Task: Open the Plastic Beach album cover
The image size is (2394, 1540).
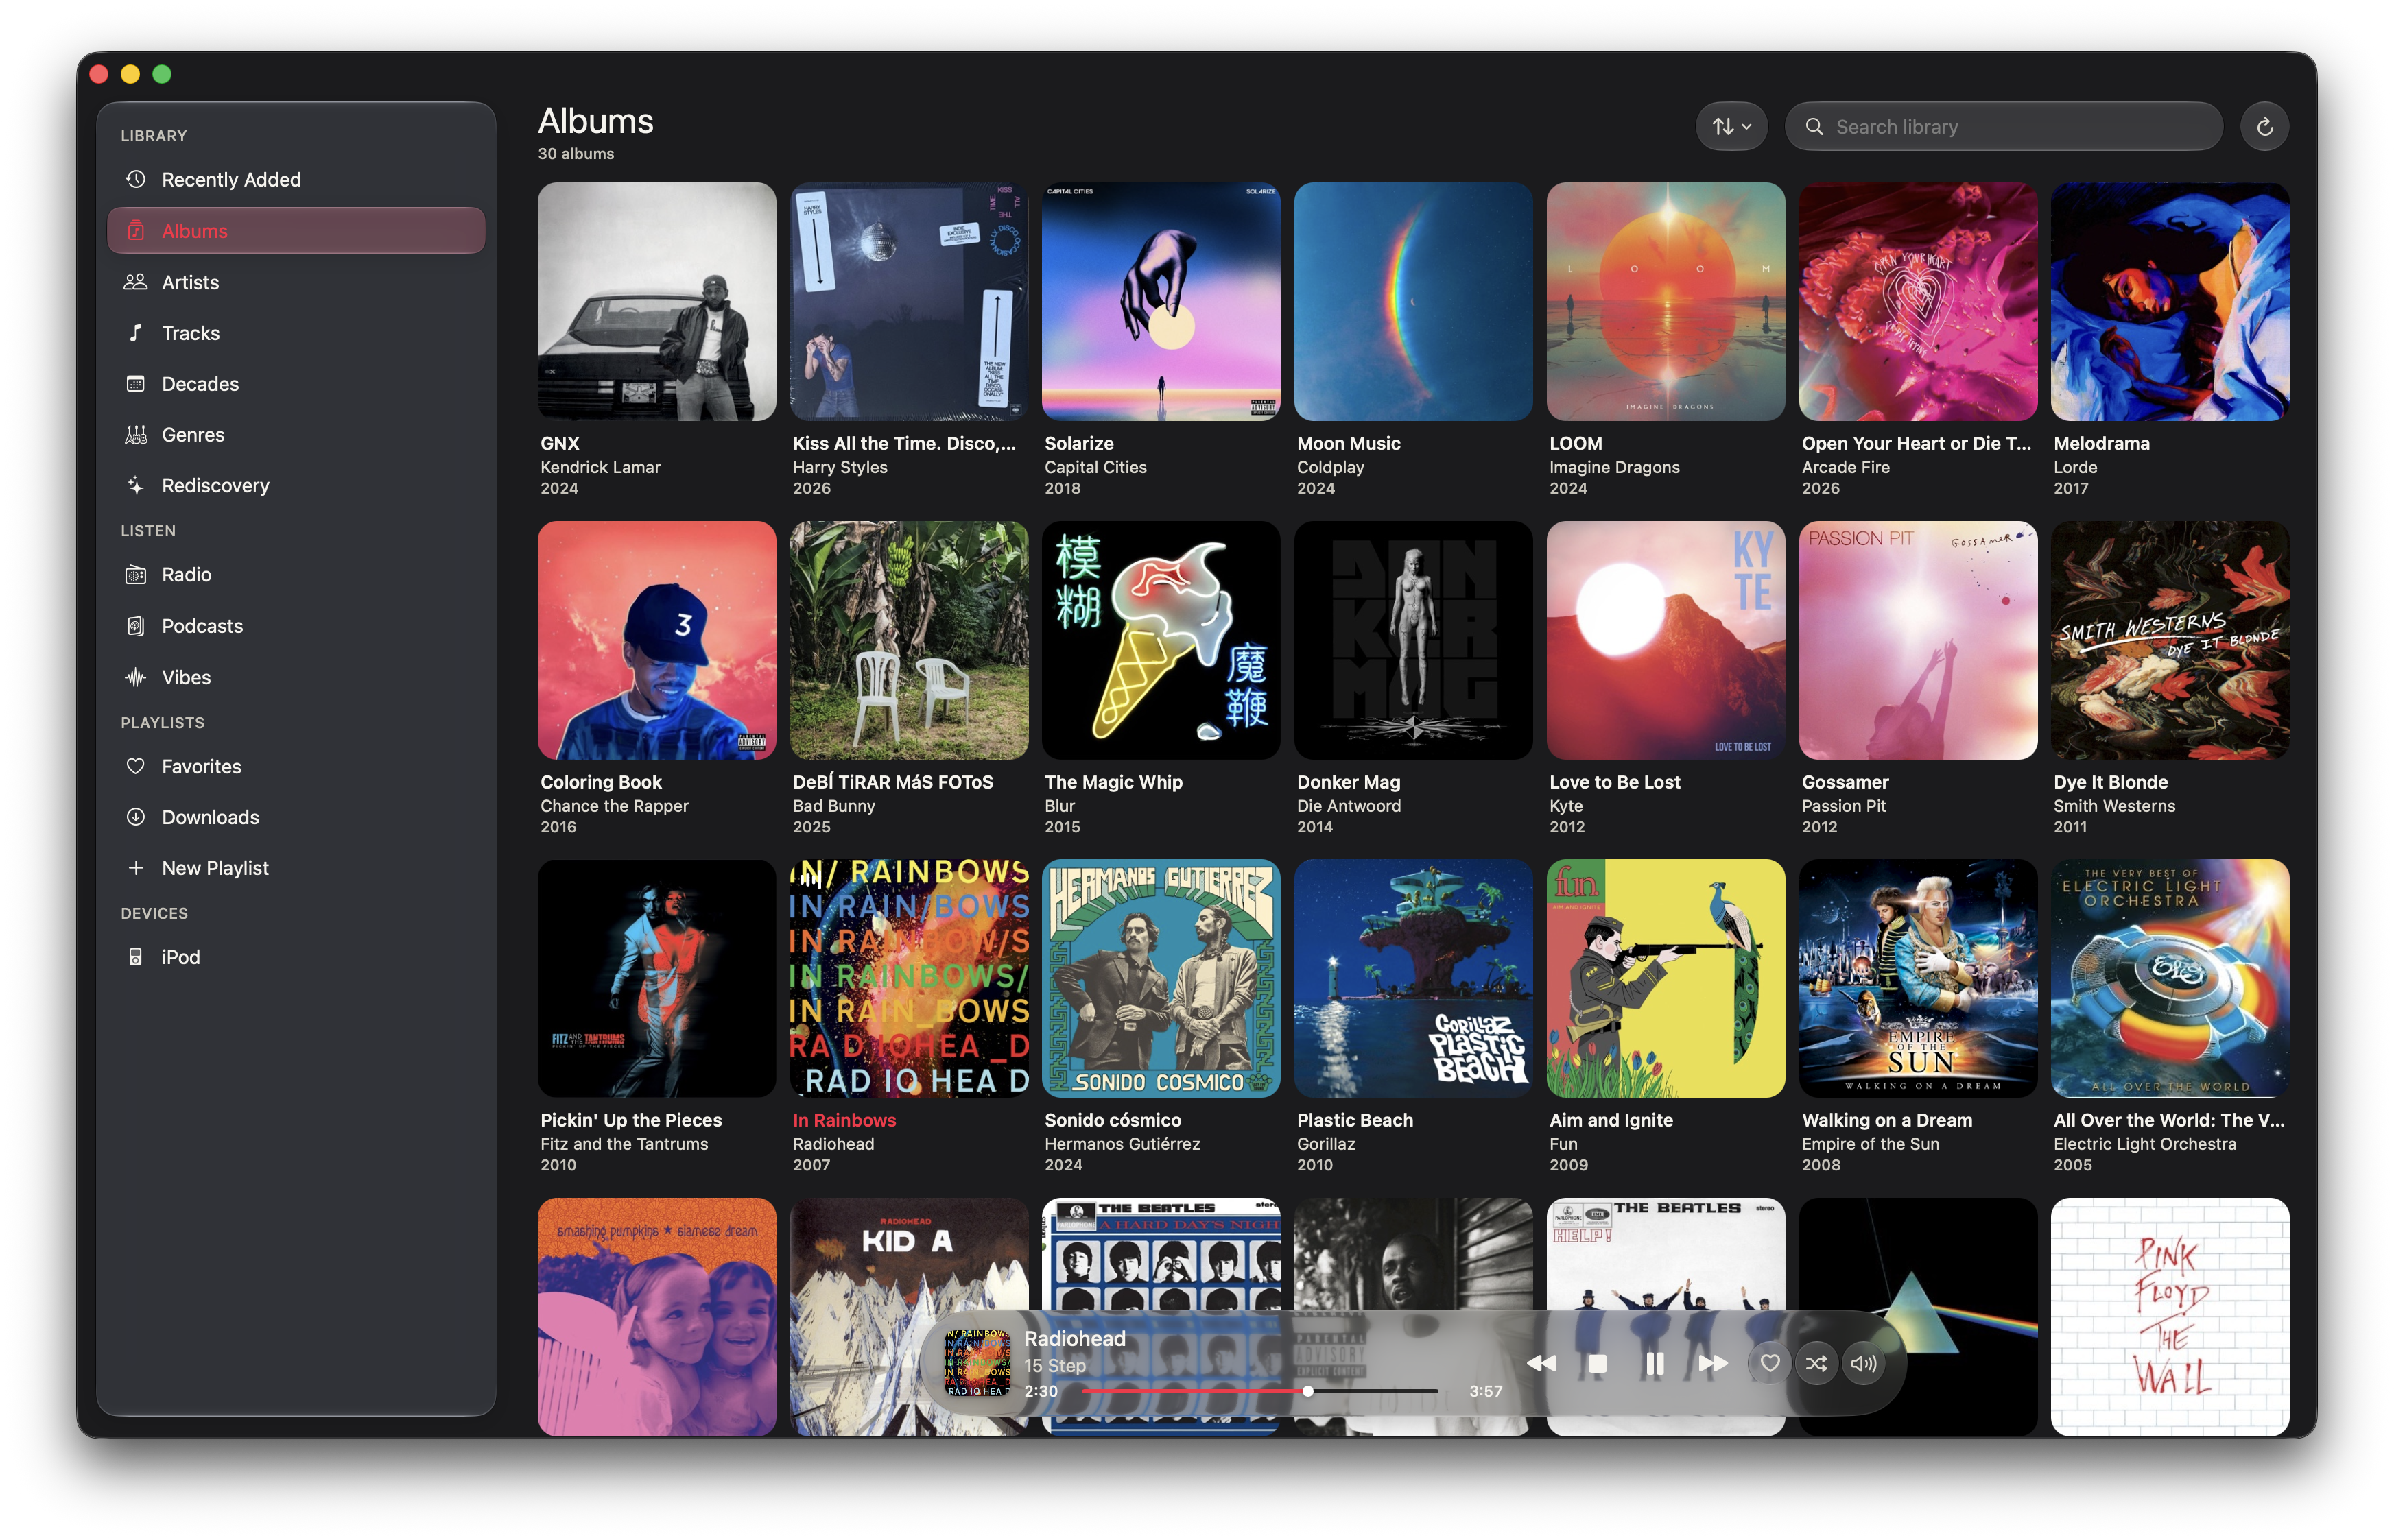Action: coord(1412,978)
